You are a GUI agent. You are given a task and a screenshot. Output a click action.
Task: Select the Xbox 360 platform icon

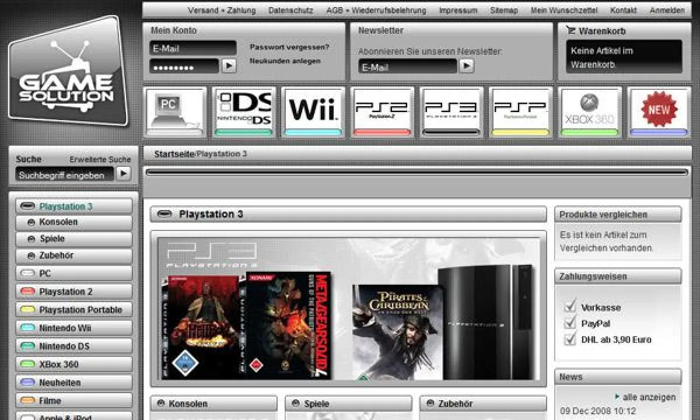point(589,112)
